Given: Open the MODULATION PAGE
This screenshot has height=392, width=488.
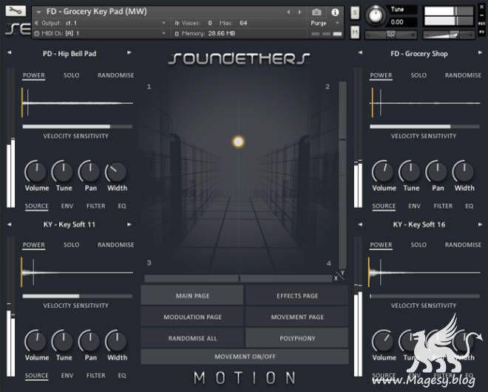Looking at the screenshot, I should [192, 317].
